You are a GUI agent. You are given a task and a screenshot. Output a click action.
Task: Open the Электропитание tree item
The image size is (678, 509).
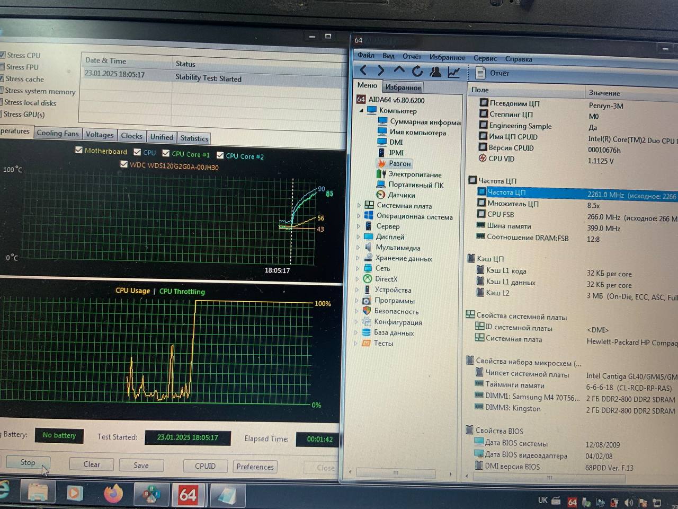click(x=409, y=174)
